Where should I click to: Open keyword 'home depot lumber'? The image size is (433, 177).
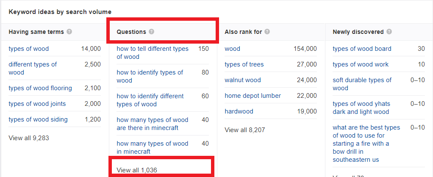coord(253,96)
